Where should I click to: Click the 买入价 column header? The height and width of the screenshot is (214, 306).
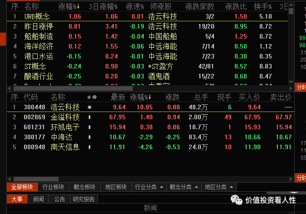(x=250, y=97)
